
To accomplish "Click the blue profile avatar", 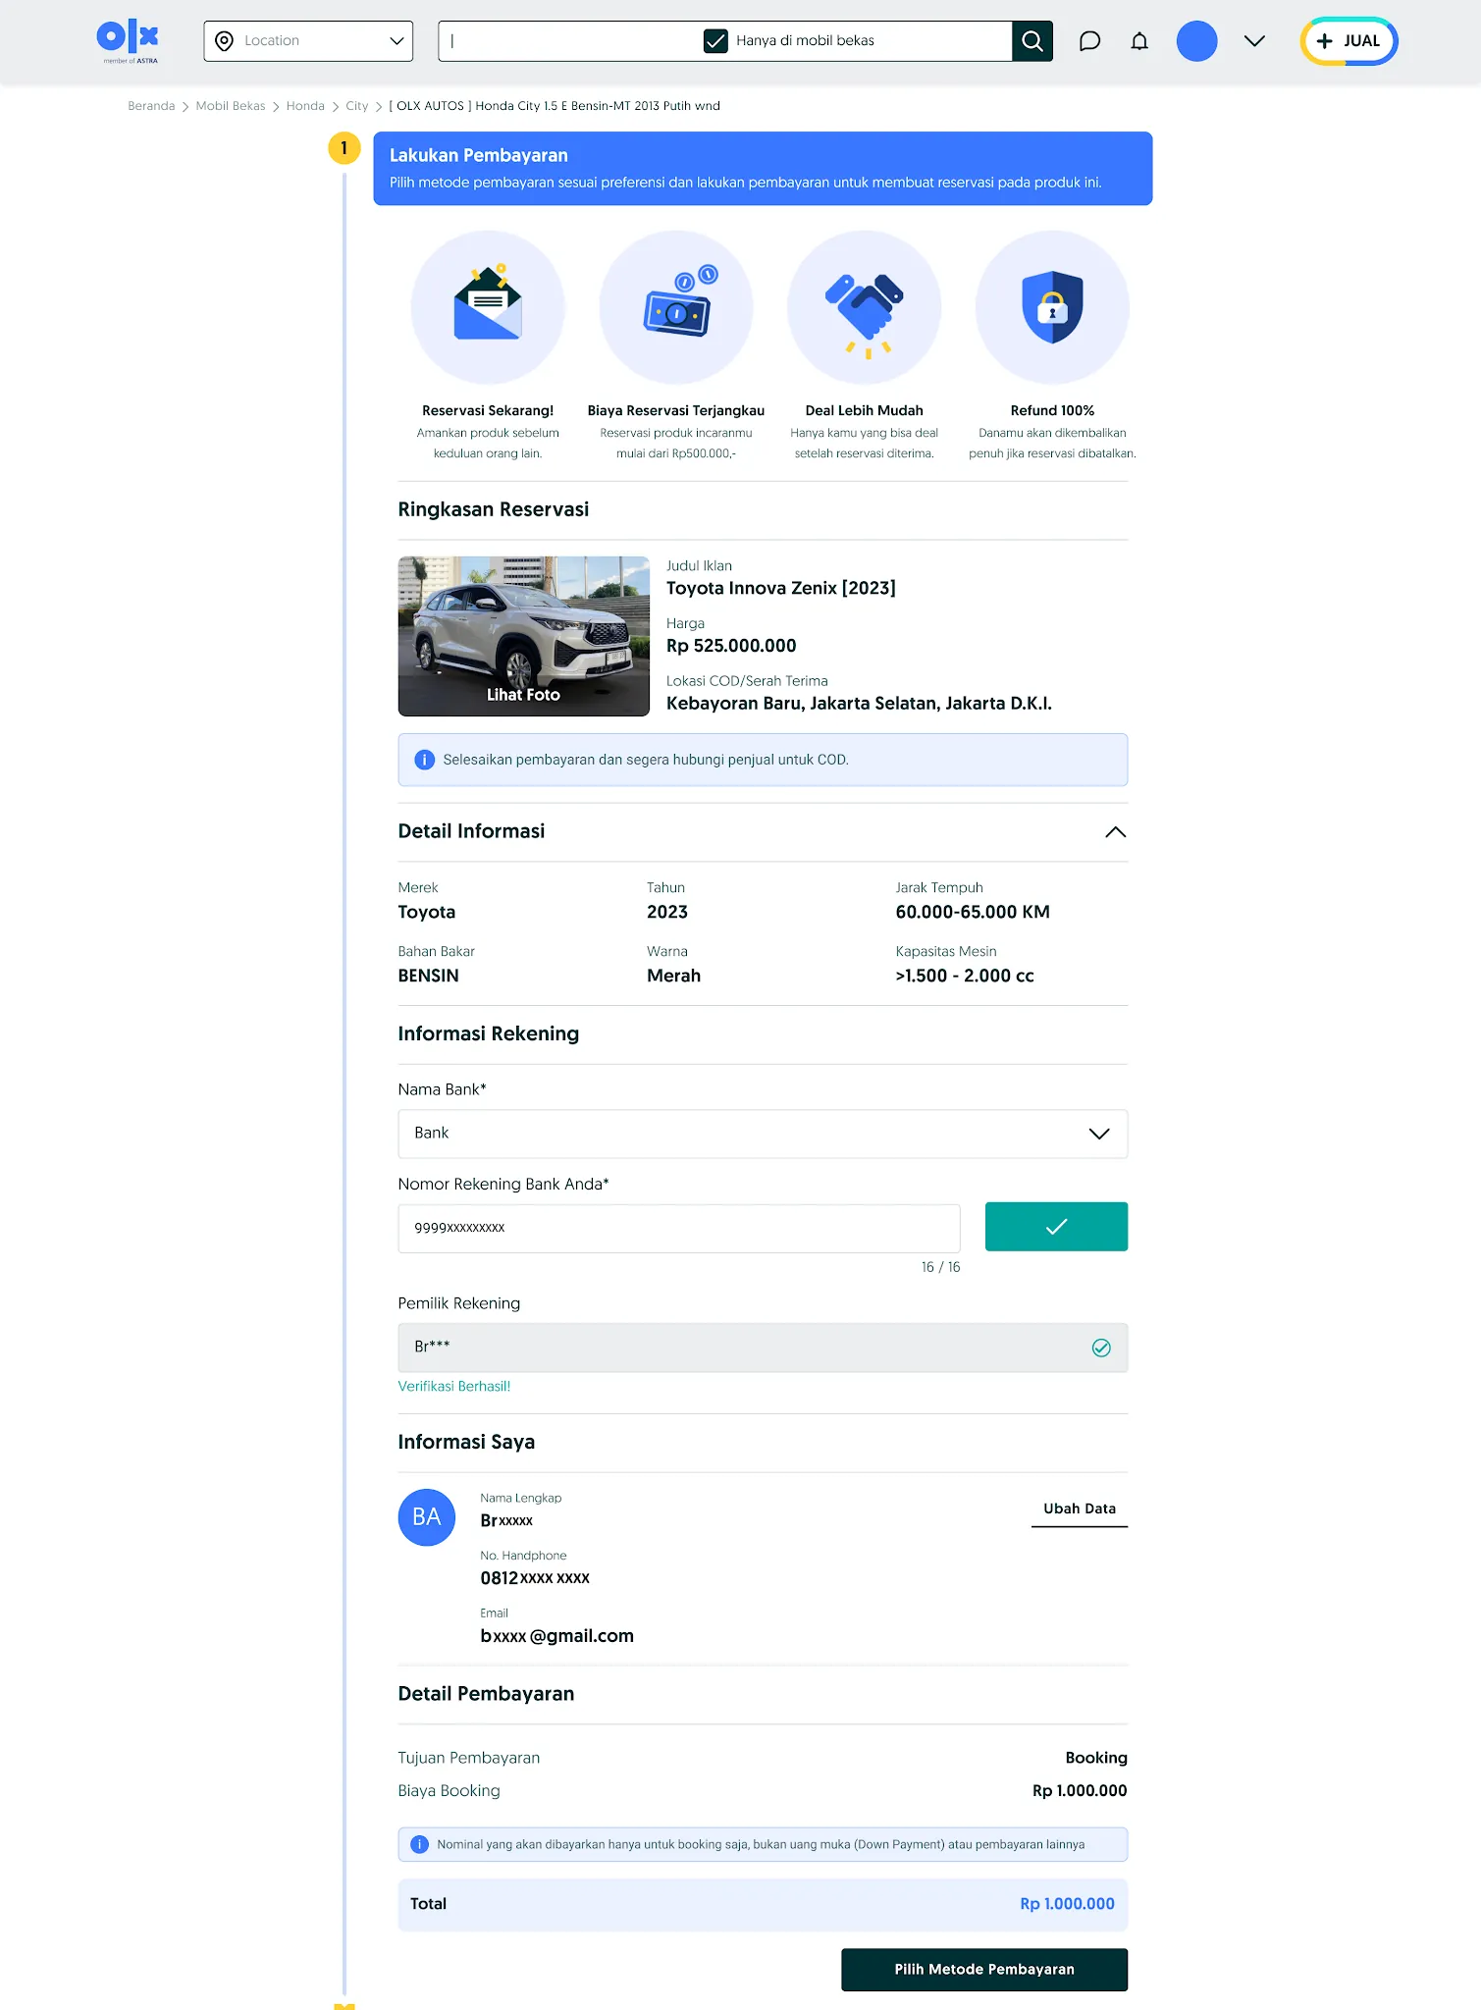I will [1196, 41].
